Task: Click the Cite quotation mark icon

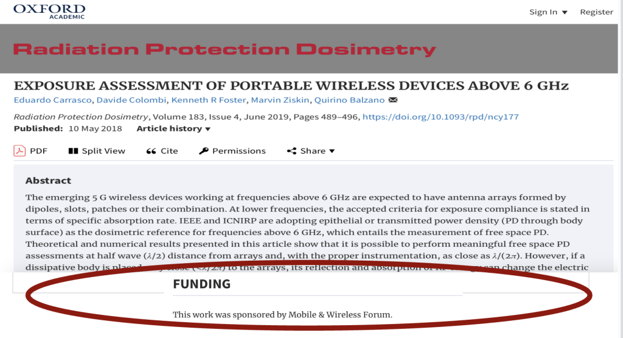Action: [151, 151]
